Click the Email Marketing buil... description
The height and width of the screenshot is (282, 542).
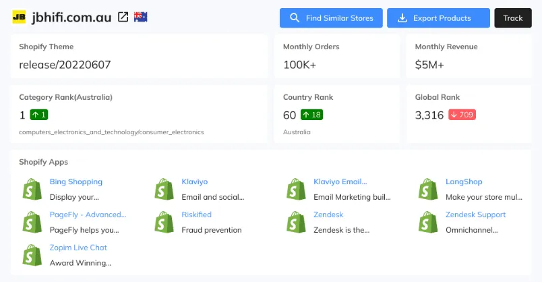352,197
